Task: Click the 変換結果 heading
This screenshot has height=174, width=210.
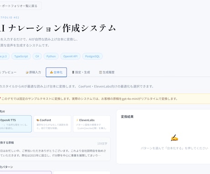Action: click(127, 117)
